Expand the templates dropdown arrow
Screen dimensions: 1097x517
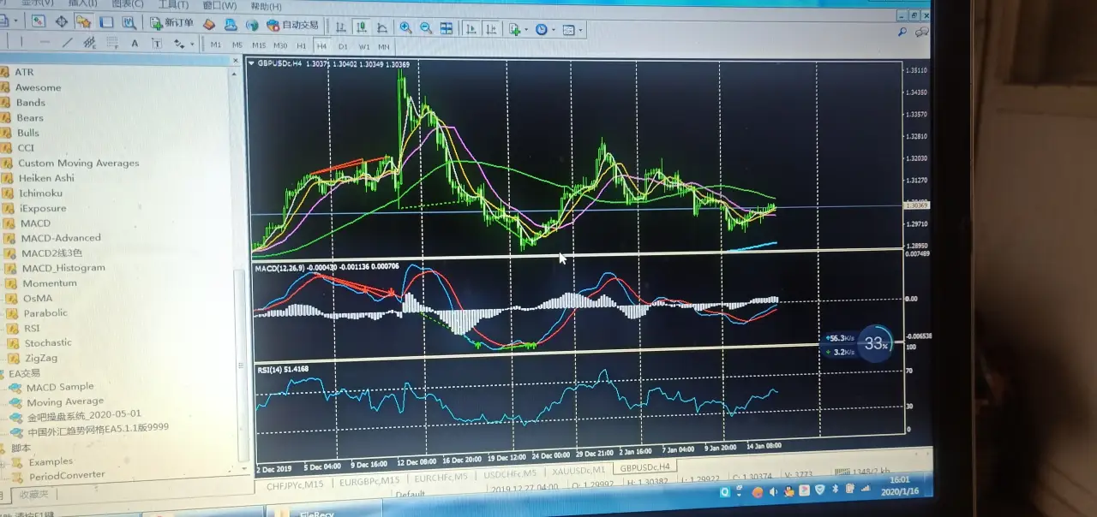click(x=581, y=31)
